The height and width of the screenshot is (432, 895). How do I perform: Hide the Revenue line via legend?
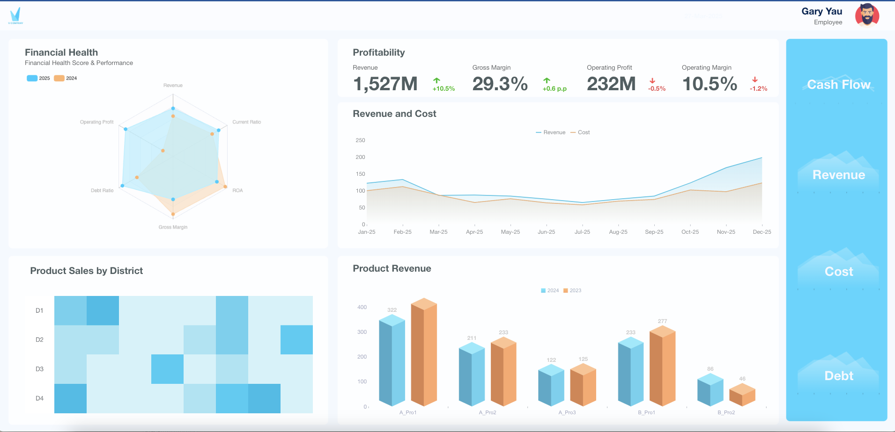[x=550, y=133]
